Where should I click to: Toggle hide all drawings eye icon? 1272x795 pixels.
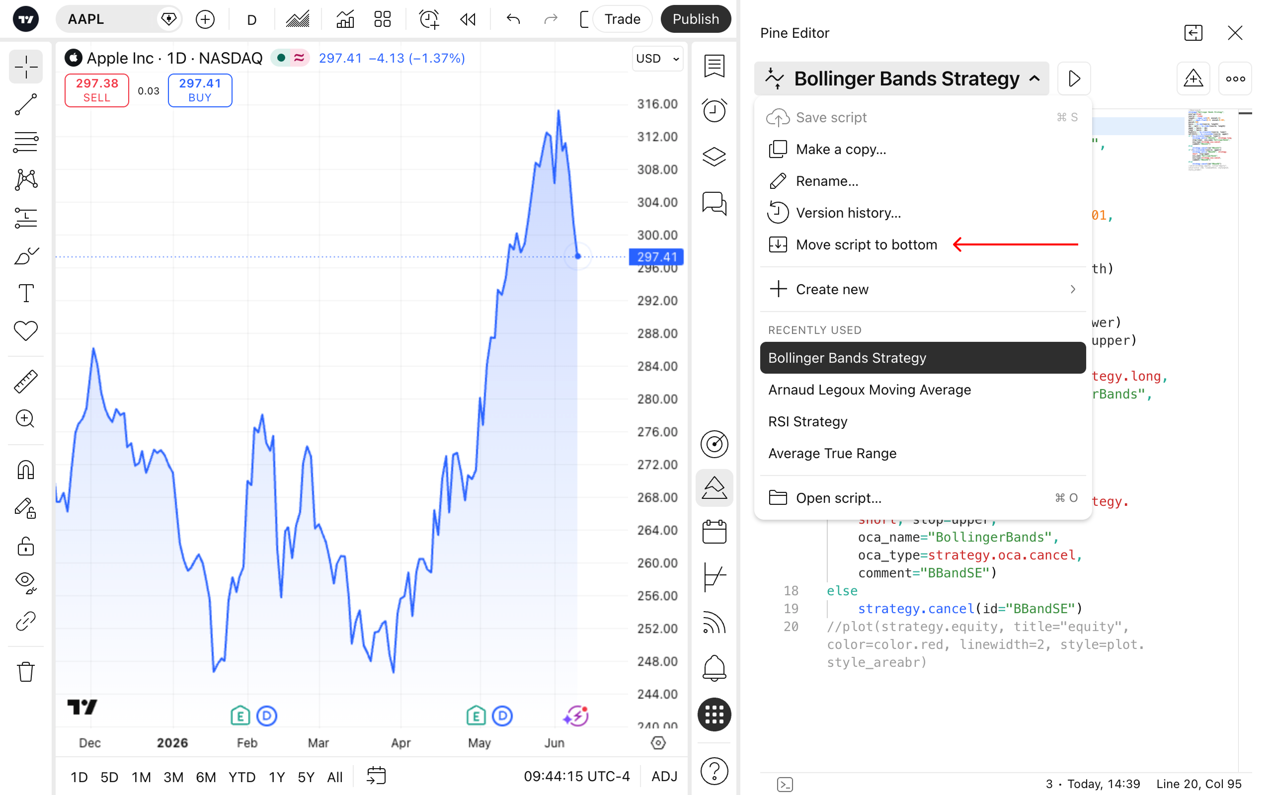tap(26, 582)
